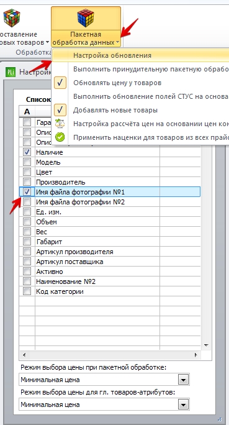Image resolution: width=229 pixels, height=425 pixels.
Task: Click the vertical scrollbar down arrow
Action: point(206,345)
